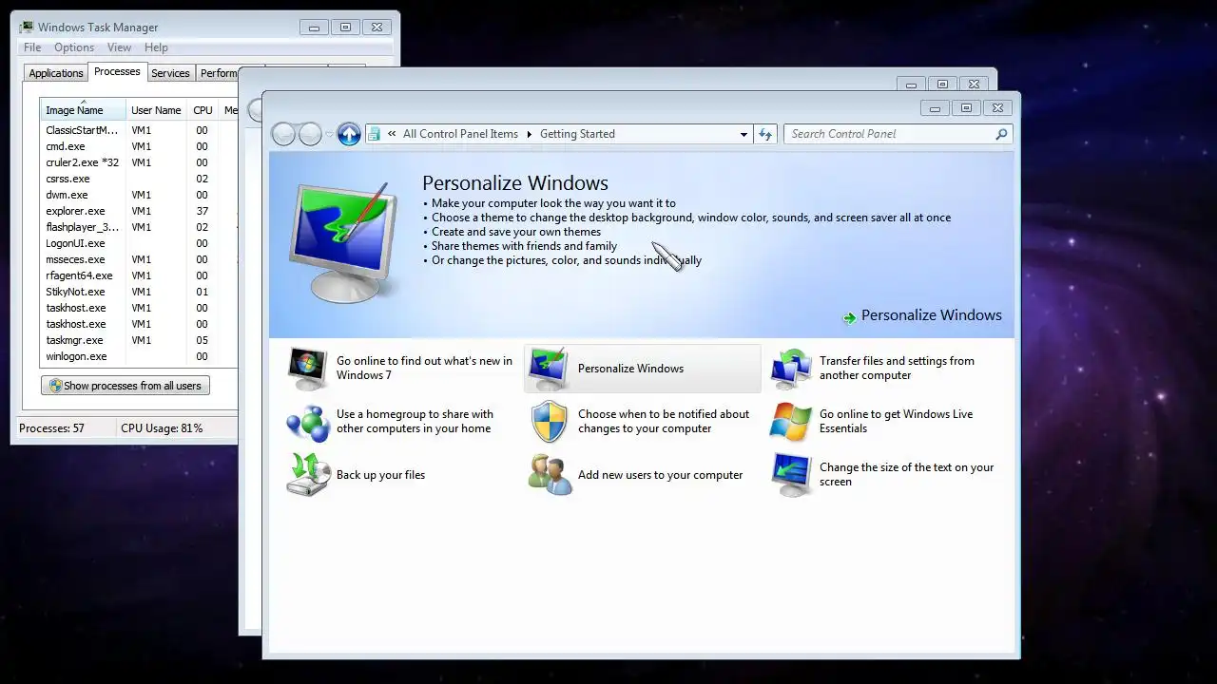1217x684 pixels.
Task: Click the blue Up arrow navigation button
Action: 349,134
